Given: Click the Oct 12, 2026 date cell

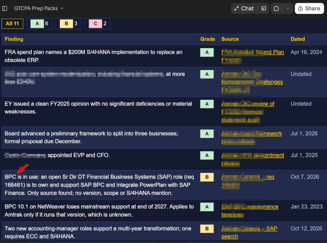Looking at the screenshot, I should (306, 229).
